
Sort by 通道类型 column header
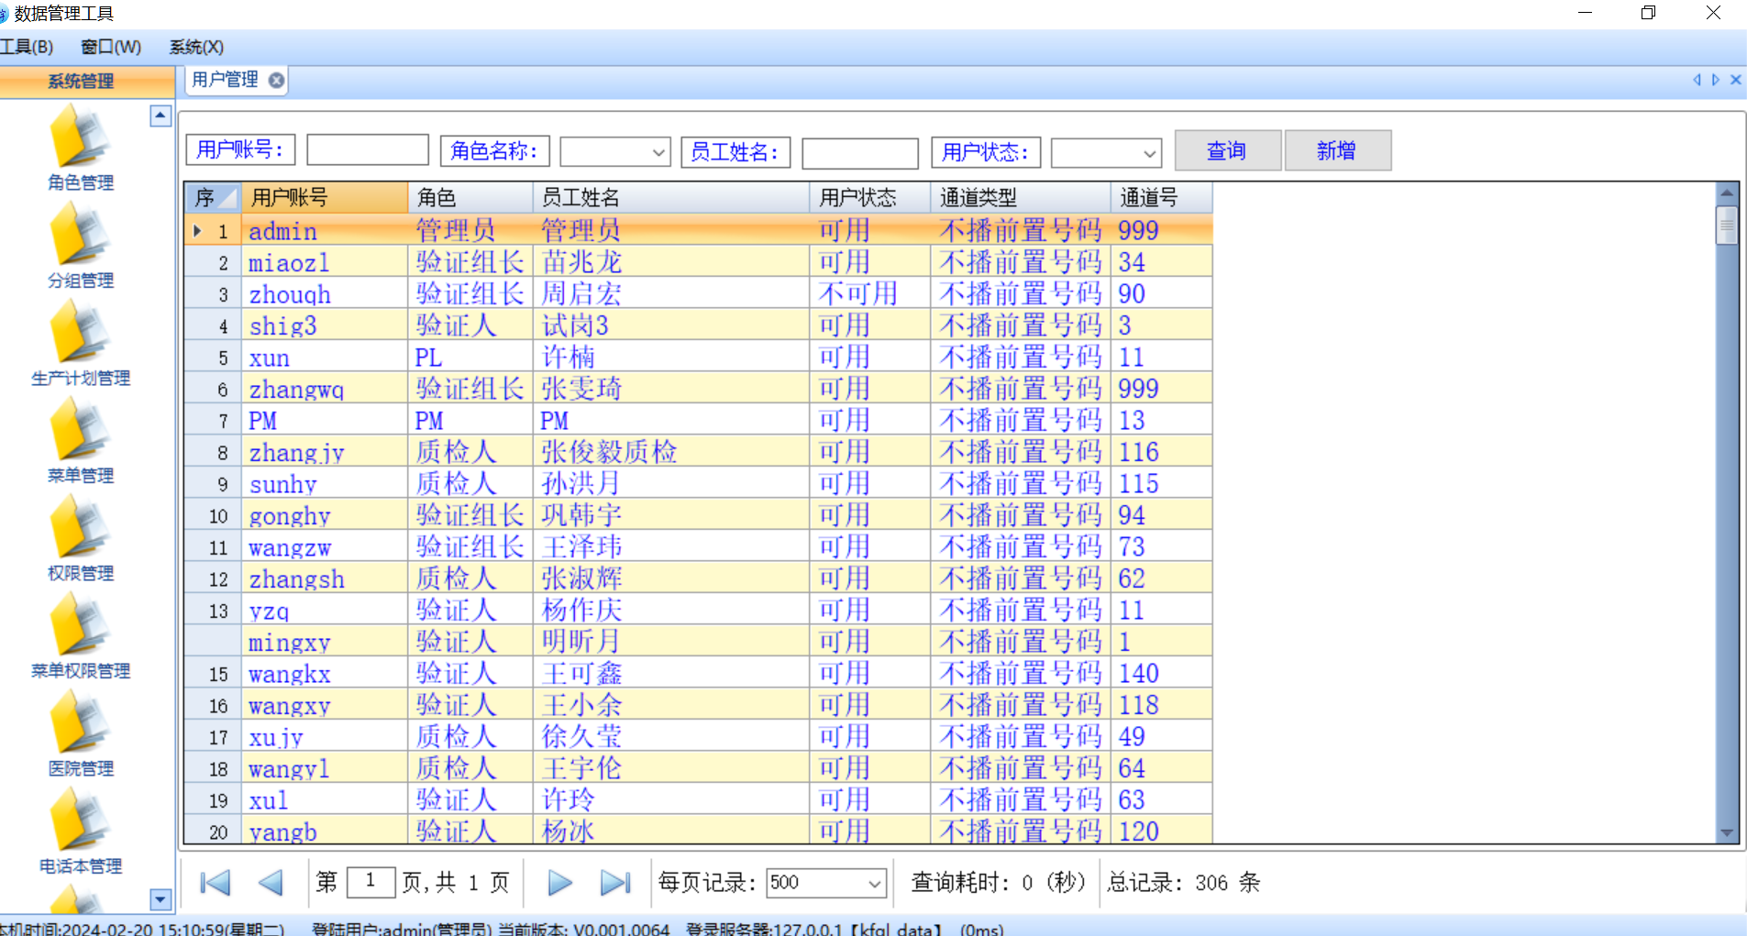pos(1020,197)
